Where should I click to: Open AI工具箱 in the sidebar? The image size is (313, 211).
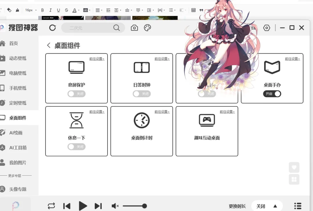point(18,148)
